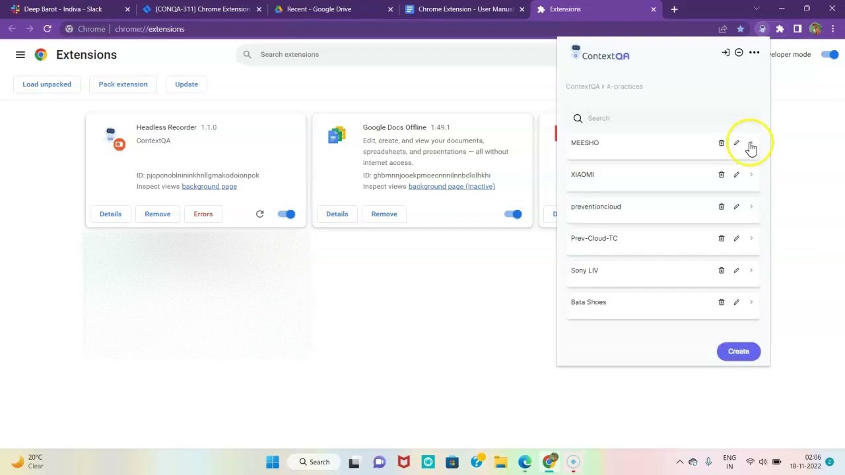Screen dimensions: 845x475
Task: Disable the Google Docs Offline extension toggle
Action: tap(513, 214)
